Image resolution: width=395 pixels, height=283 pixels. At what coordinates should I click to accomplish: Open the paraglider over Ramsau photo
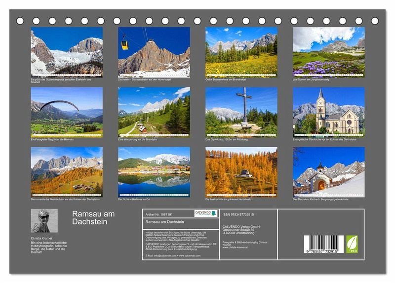pyautogui.click(x=67, y=112)
